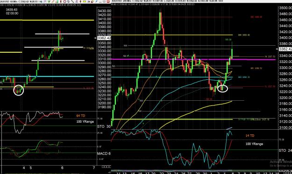This screenshot has width=292, height=174.
Task: Click the blue lightning bolt toolbar icon
Action: click(96, 1)
